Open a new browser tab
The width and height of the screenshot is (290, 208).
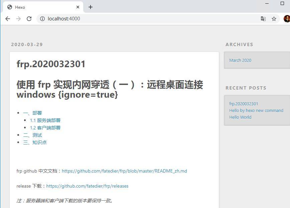point(90,7)
